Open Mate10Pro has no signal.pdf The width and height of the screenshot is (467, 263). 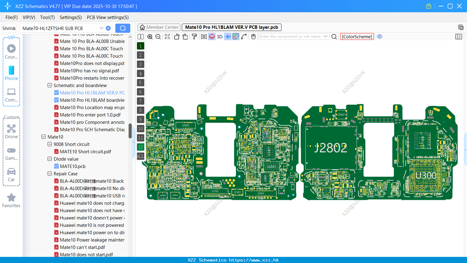tap(89, 71)
